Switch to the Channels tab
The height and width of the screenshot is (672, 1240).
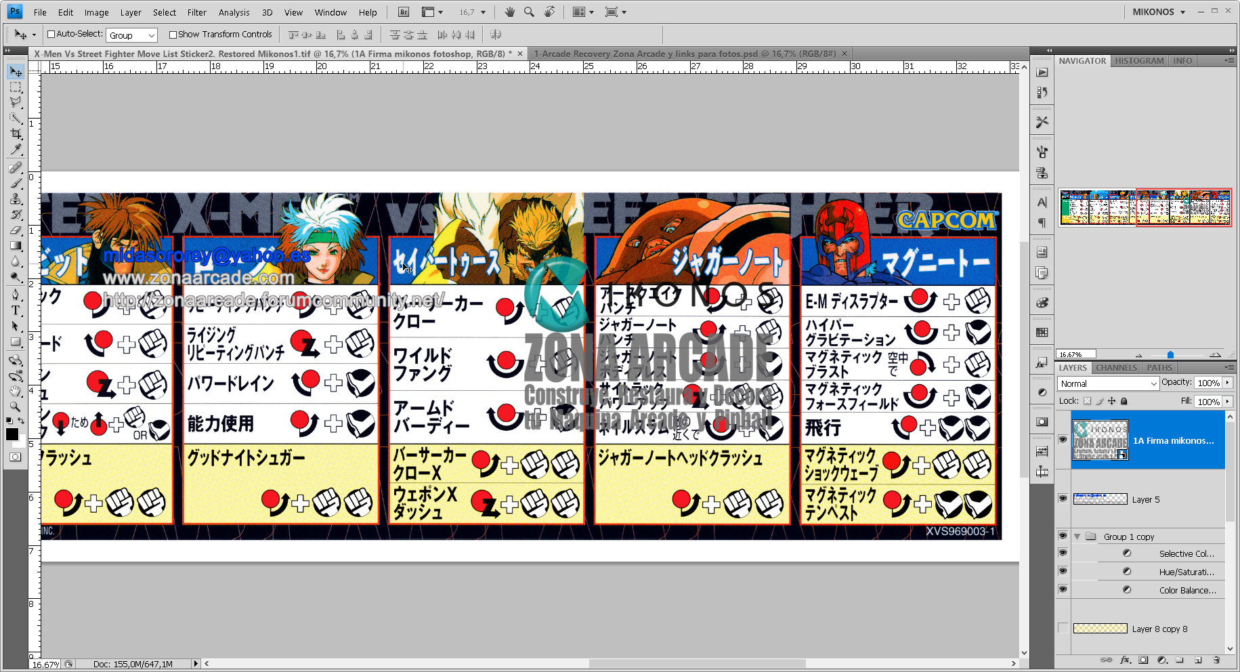click(x=1116, y=367)
